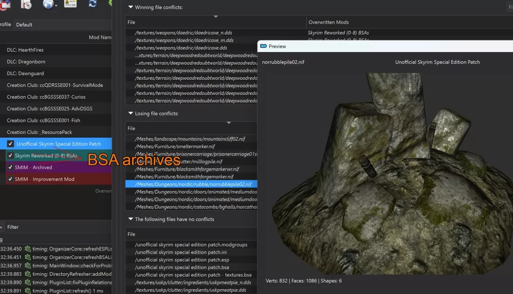Select highlighted norrubblepile02.nif file row
The width and height of the screenshot is (513, 294).
tap(192, 184)
